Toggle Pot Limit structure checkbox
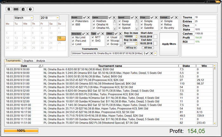Viewport: 222px width, 137px height. (73, 41)
